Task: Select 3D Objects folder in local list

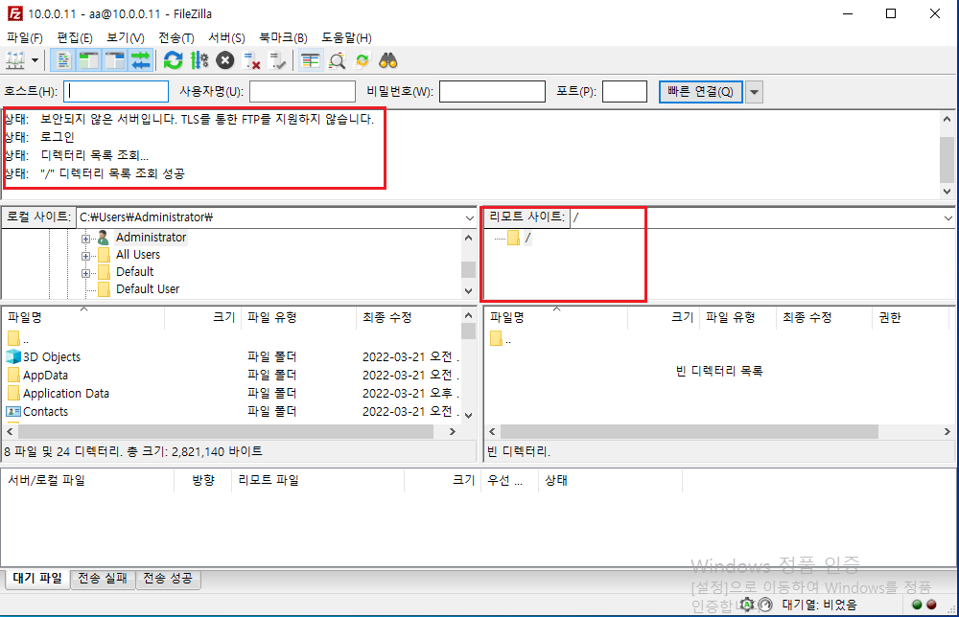Action: click(x=52, y=356)
